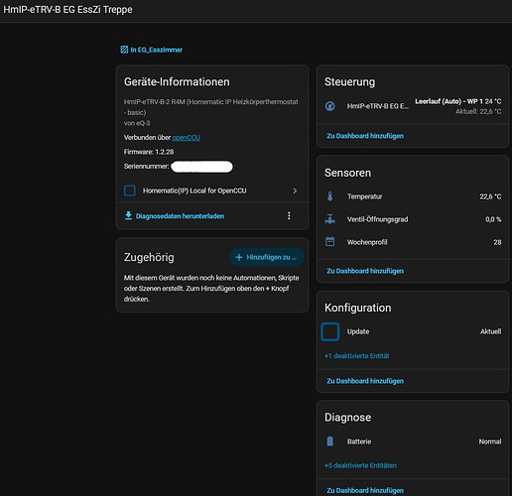
Task: Click the Update entity icon in Konfiguration
Action: (x=329, y=331)
